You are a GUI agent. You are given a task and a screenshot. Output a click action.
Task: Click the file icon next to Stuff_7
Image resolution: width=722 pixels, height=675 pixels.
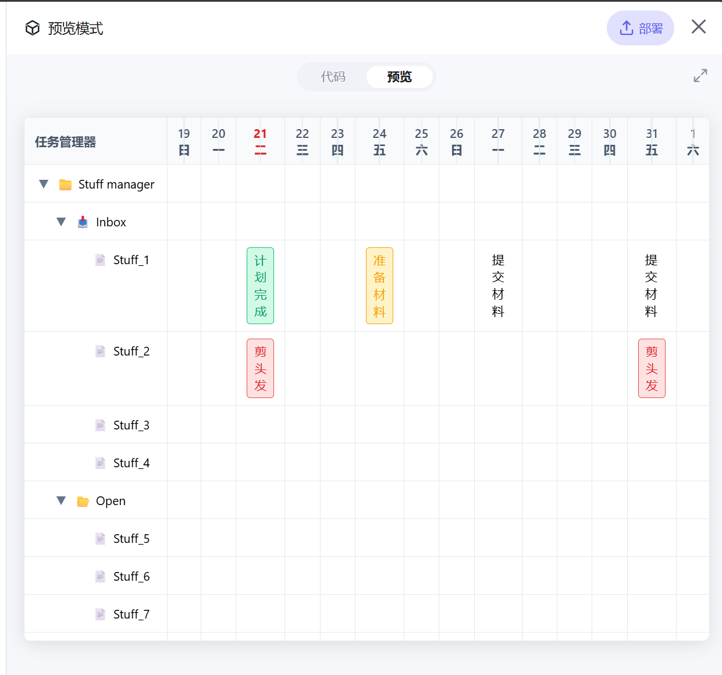click(100, 614)
